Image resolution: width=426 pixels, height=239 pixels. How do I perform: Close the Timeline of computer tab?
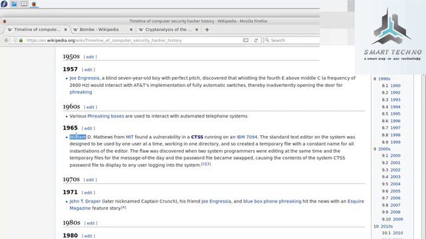click(65, 29)
